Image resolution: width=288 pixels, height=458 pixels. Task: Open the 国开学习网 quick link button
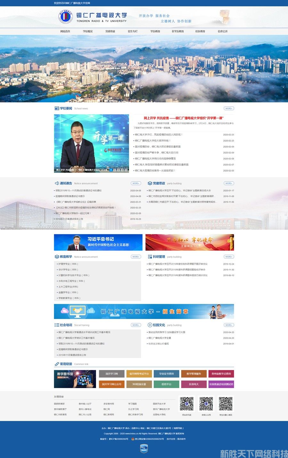[x=112, y=374]
